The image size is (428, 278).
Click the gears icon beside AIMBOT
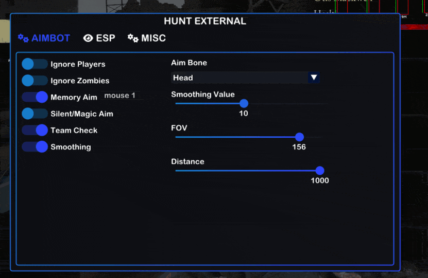[x=23, y=38]
